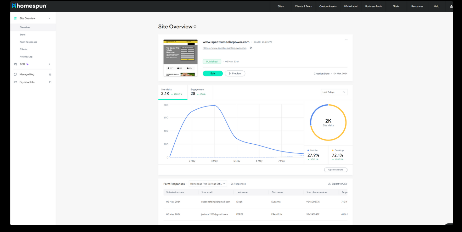
Task: Open Payment Info external link icon
Action: point(50,82)
